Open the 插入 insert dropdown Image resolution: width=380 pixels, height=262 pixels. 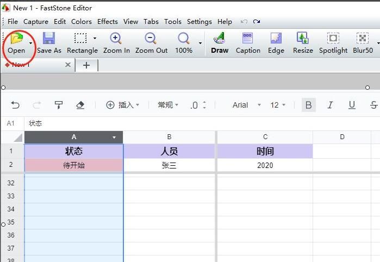point(123,105)
